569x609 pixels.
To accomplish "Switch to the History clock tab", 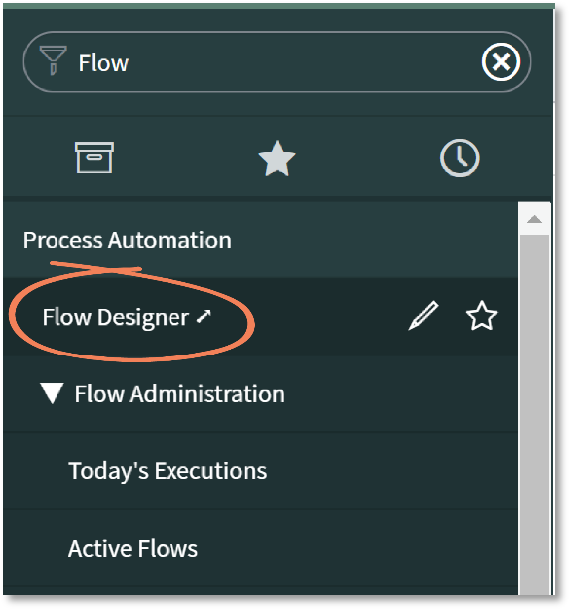I will pos(459,157).
